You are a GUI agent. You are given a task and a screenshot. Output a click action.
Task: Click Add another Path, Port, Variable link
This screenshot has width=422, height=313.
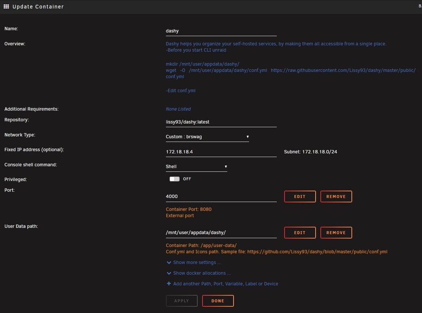[225, 284]
